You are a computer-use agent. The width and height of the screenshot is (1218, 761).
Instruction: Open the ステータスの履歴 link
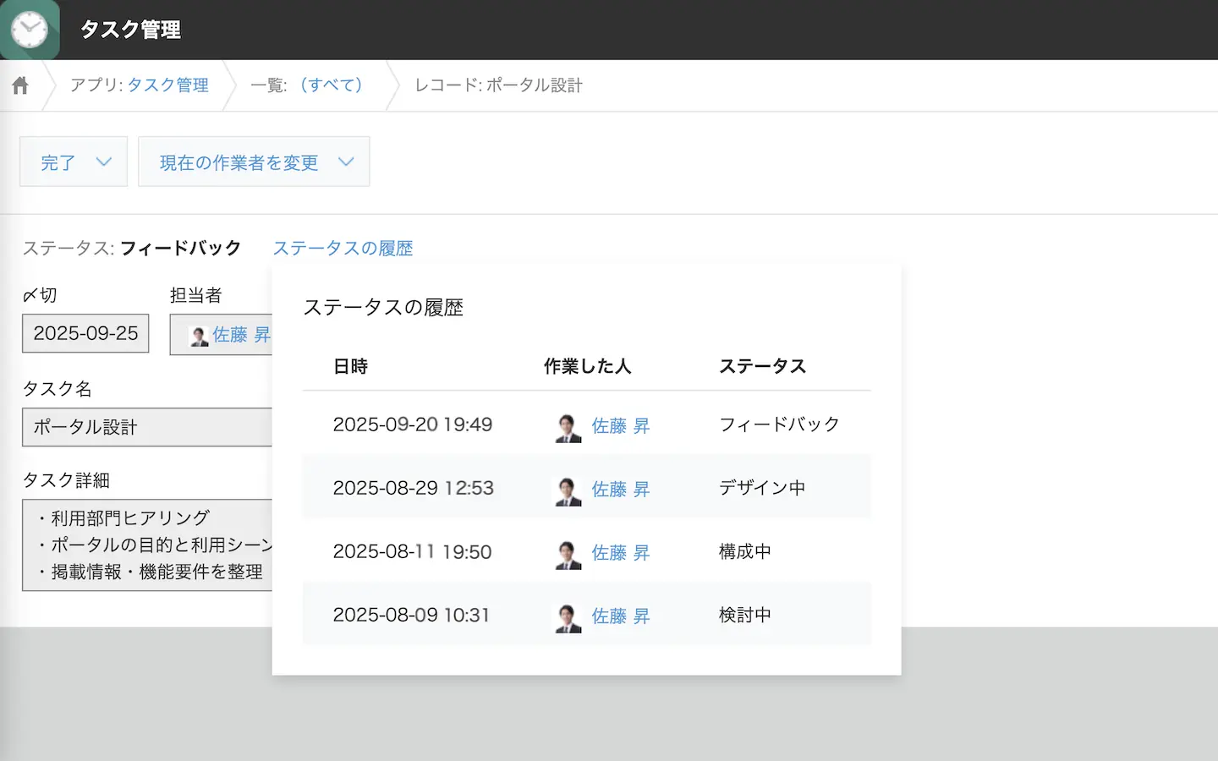coord(343,249)
